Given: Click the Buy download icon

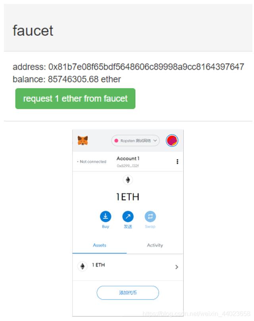Looking at the screenshot, I should [x=106, y=216].
